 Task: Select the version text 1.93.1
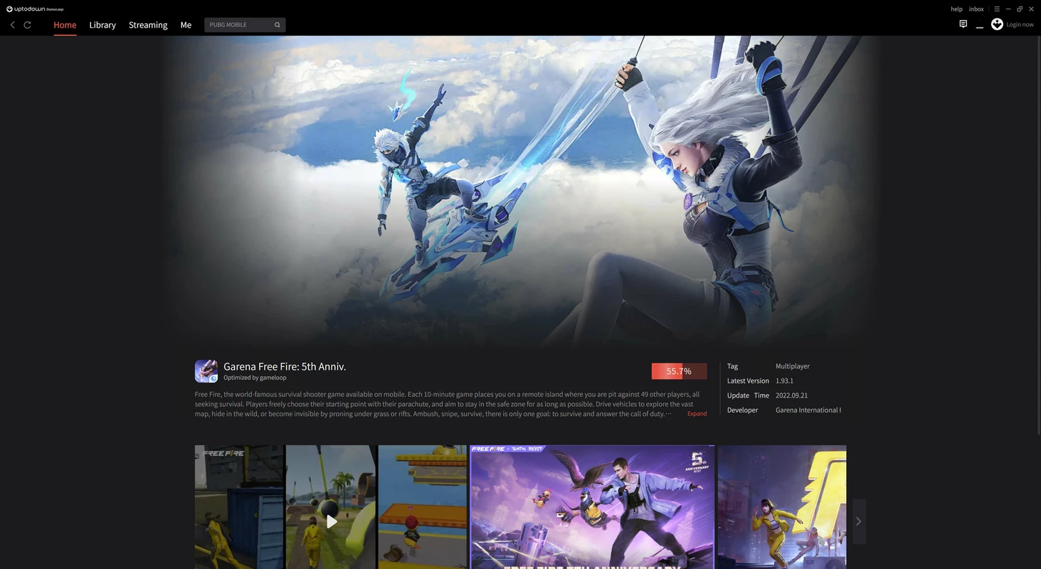click(x=784, y=381)
